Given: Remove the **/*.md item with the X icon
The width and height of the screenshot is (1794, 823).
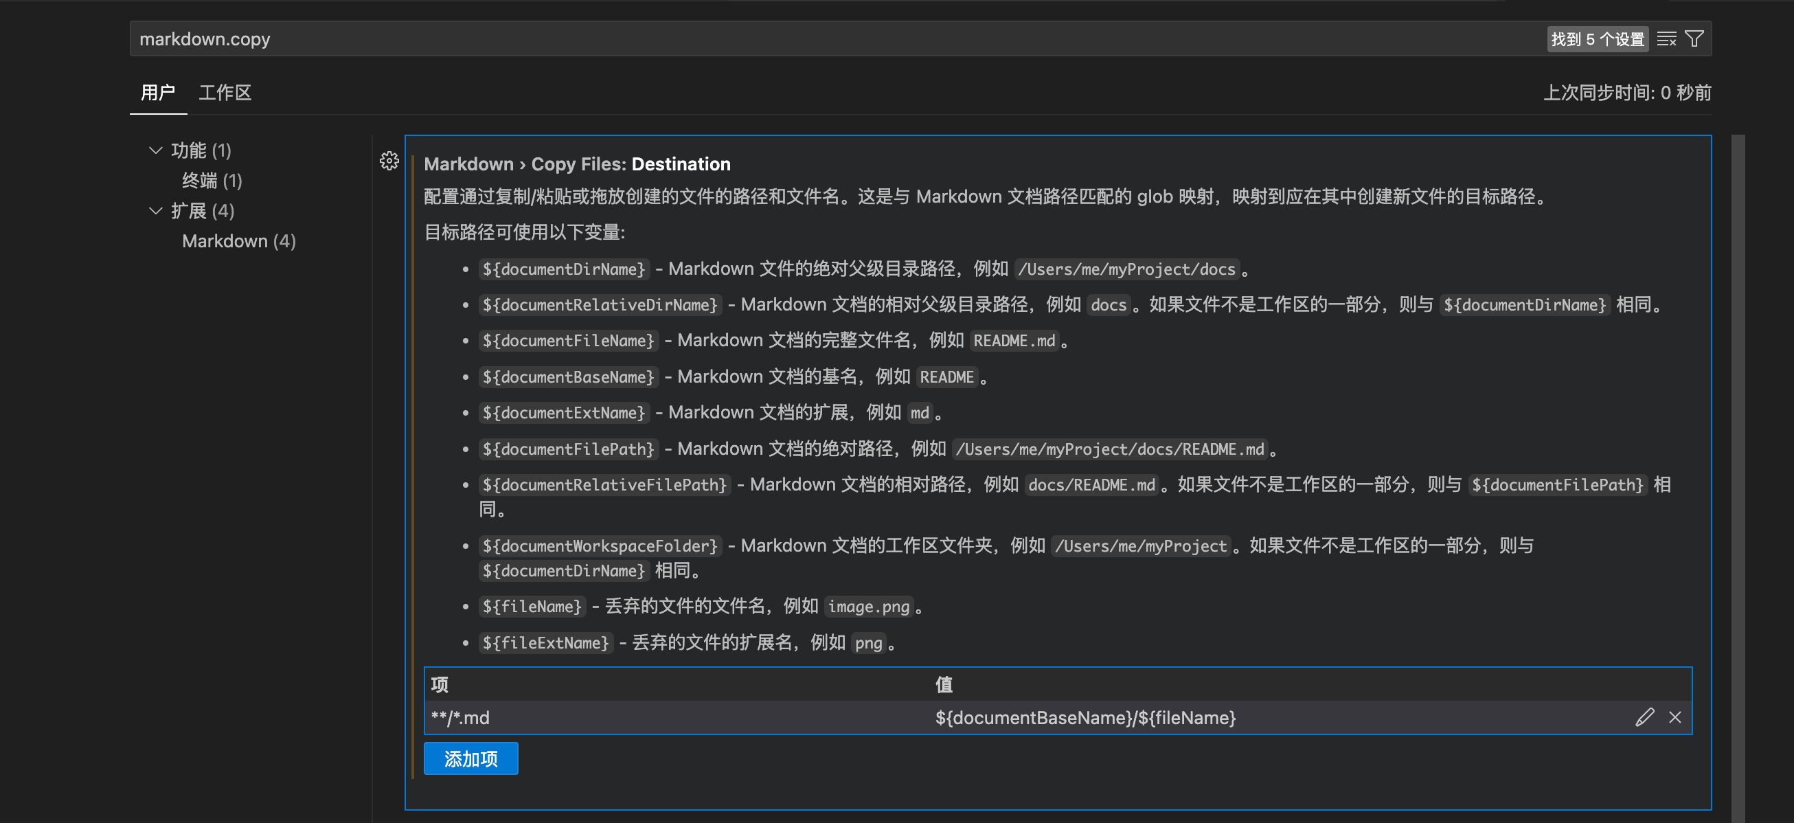Looking at the screenshot, I should tap(1675, 717).
